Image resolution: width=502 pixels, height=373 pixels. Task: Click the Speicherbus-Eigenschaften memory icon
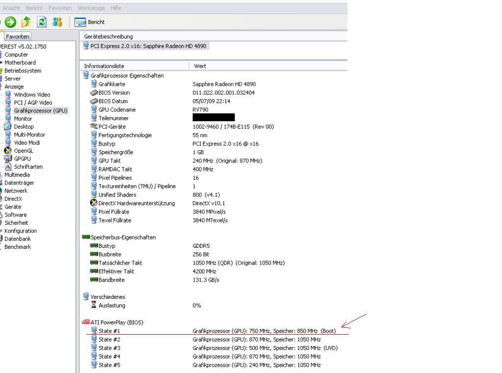[86, 237]
